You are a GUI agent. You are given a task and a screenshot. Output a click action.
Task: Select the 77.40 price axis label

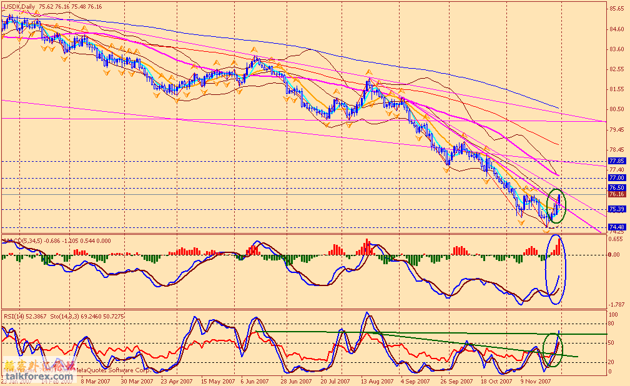(617, 170)
